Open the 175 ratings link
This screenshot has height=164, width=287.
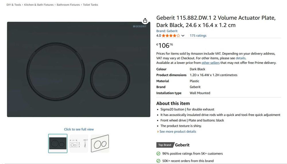198,36
